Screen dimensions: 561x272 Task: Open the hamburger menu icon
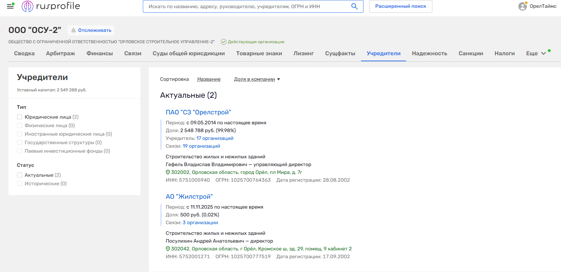pyautogui.click(x=10, y=6)
